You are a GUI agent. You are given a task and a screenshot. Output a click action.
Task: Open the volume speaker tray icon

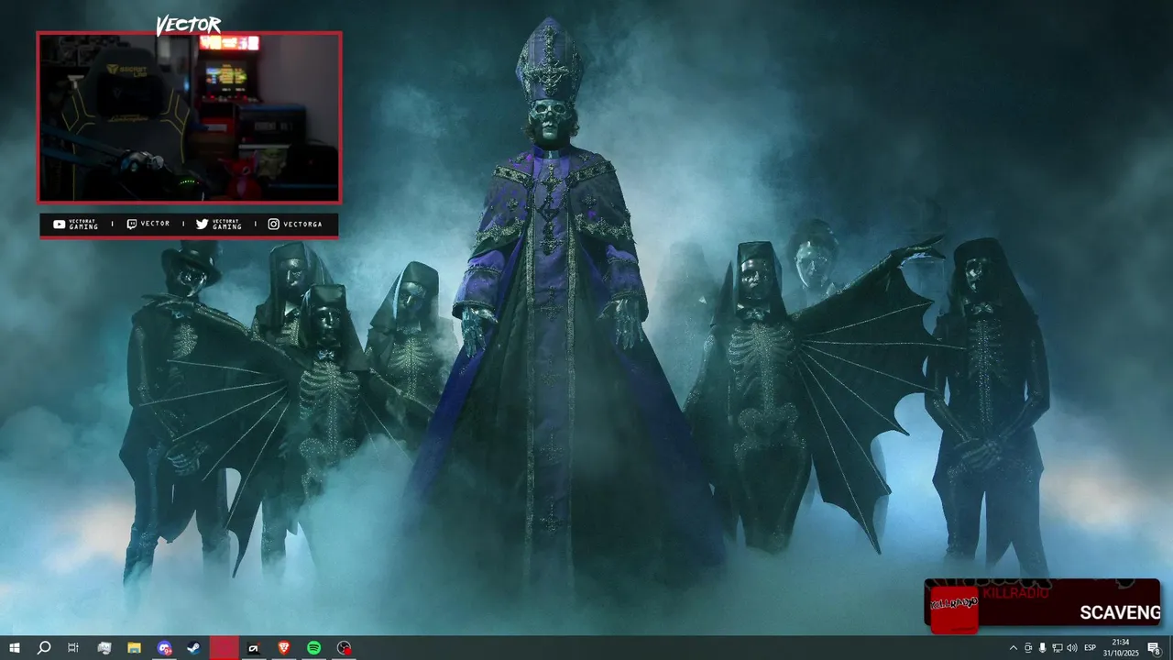1072,648
